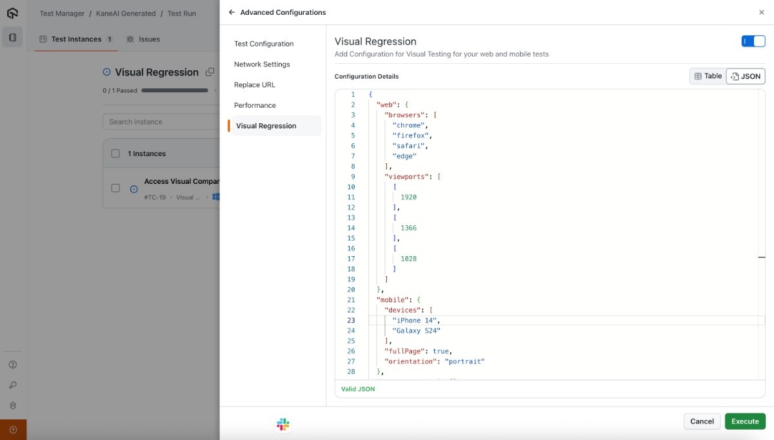Image resolution: width=774 pixels, height=440 pixels.
Task: Open the Help icon in the sidebar
Action: pyautogui.click(x=13, y=364)
